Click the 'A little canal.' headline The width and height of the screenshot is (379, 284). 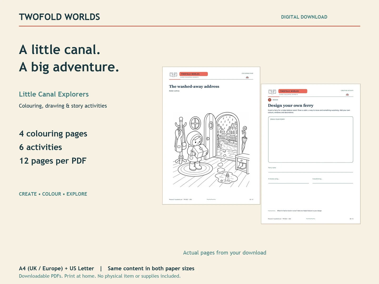60,49
